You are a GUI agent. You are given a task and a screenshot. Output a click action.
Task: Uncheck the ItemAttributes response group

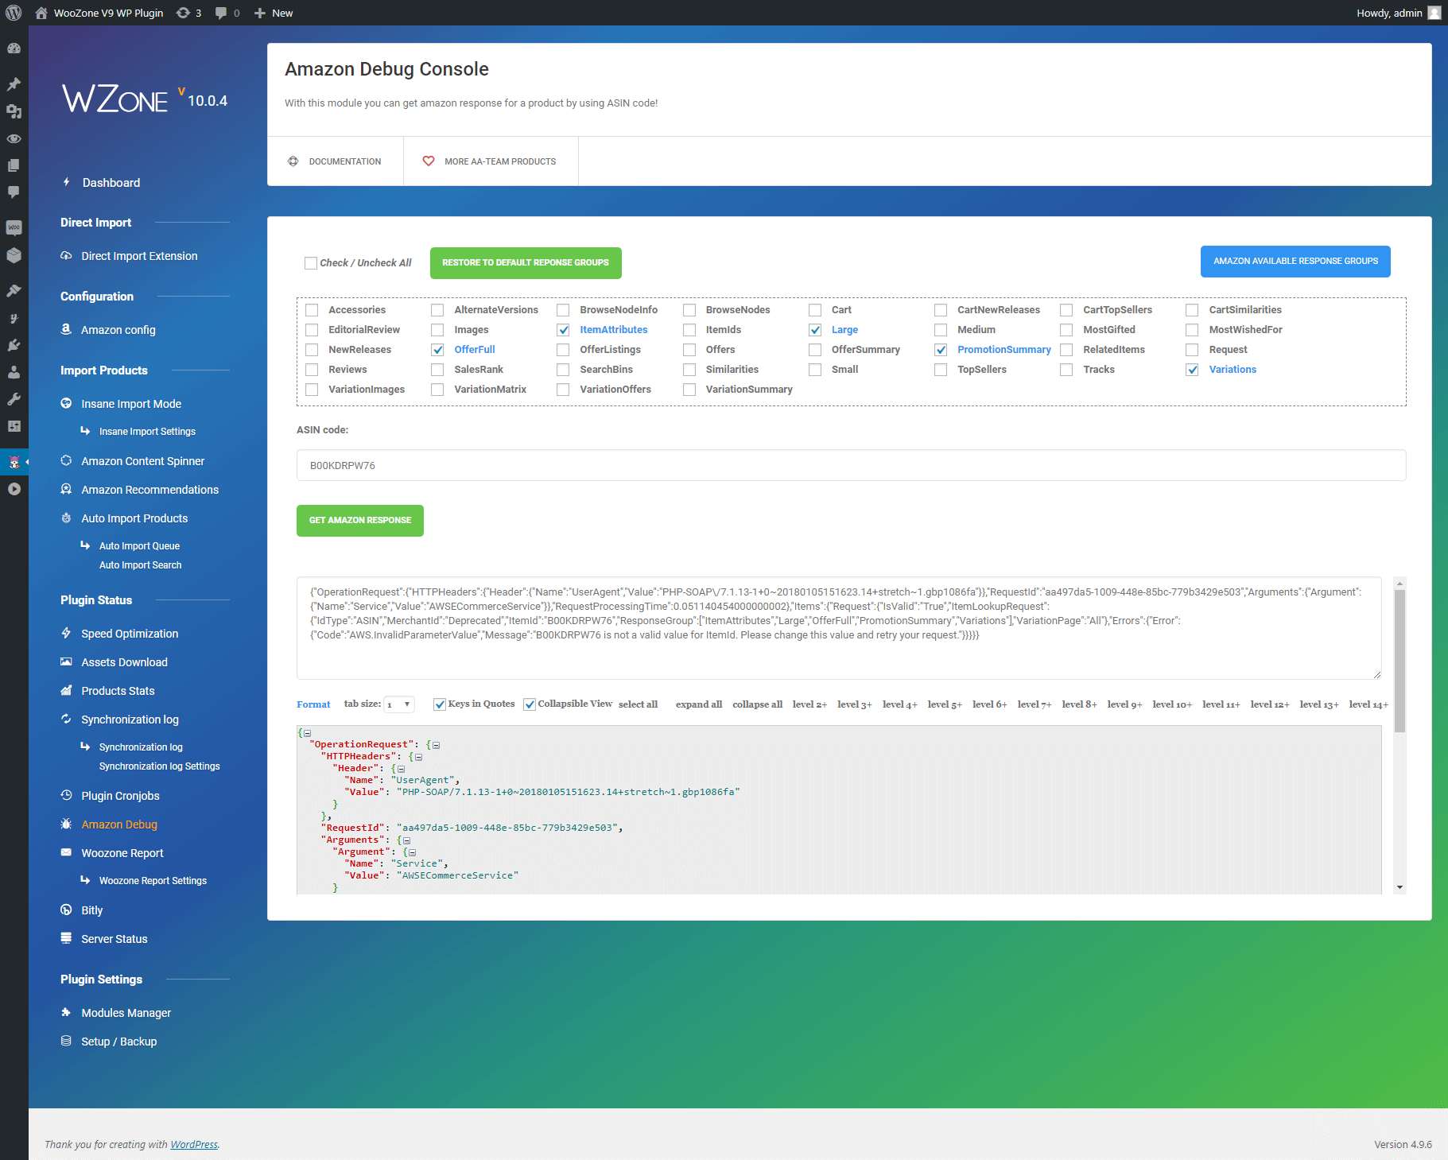point(563,330)
